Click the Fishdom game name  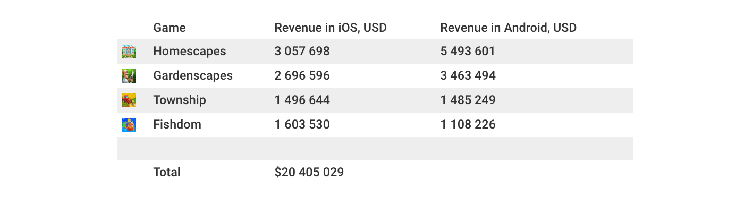177,125
